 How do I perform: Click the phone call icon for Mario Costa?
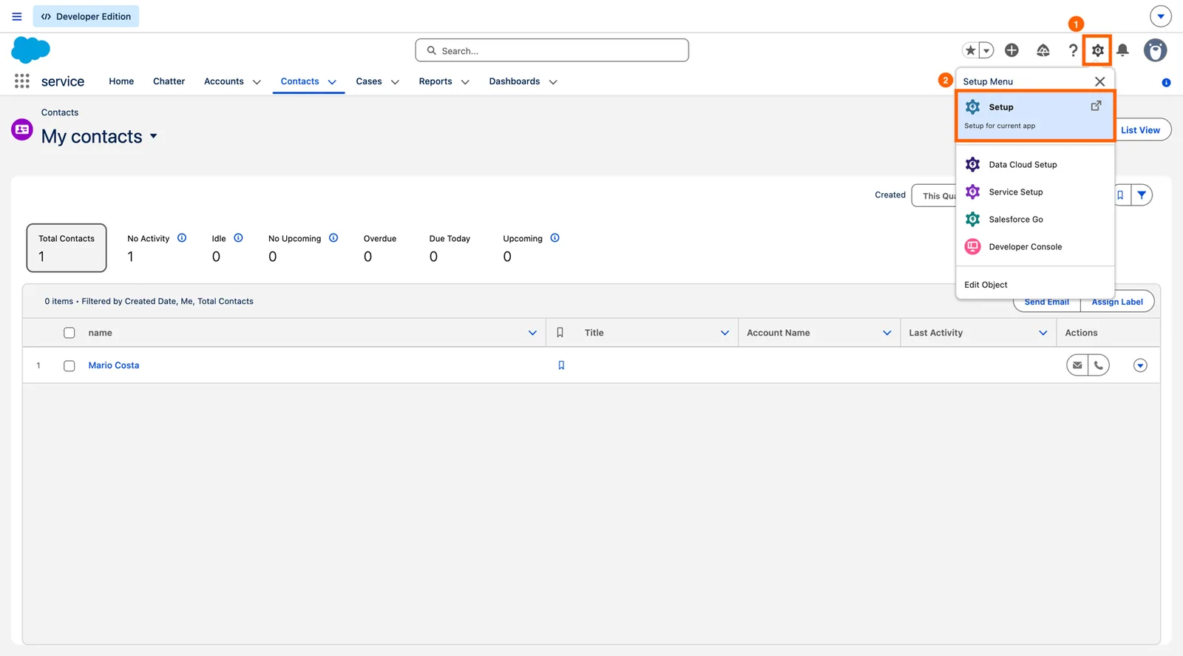1099,365
